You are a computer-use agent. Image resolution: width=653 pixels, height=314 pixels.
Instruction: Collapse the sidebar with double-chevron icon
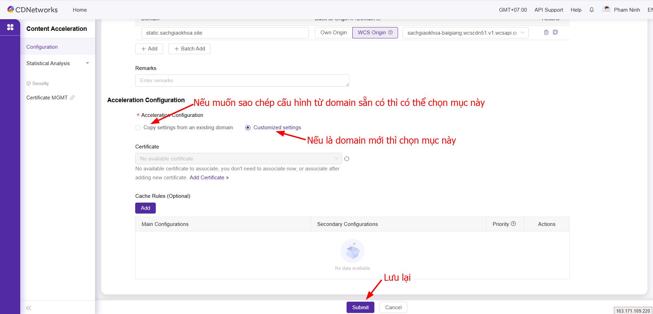coord(29,308)
